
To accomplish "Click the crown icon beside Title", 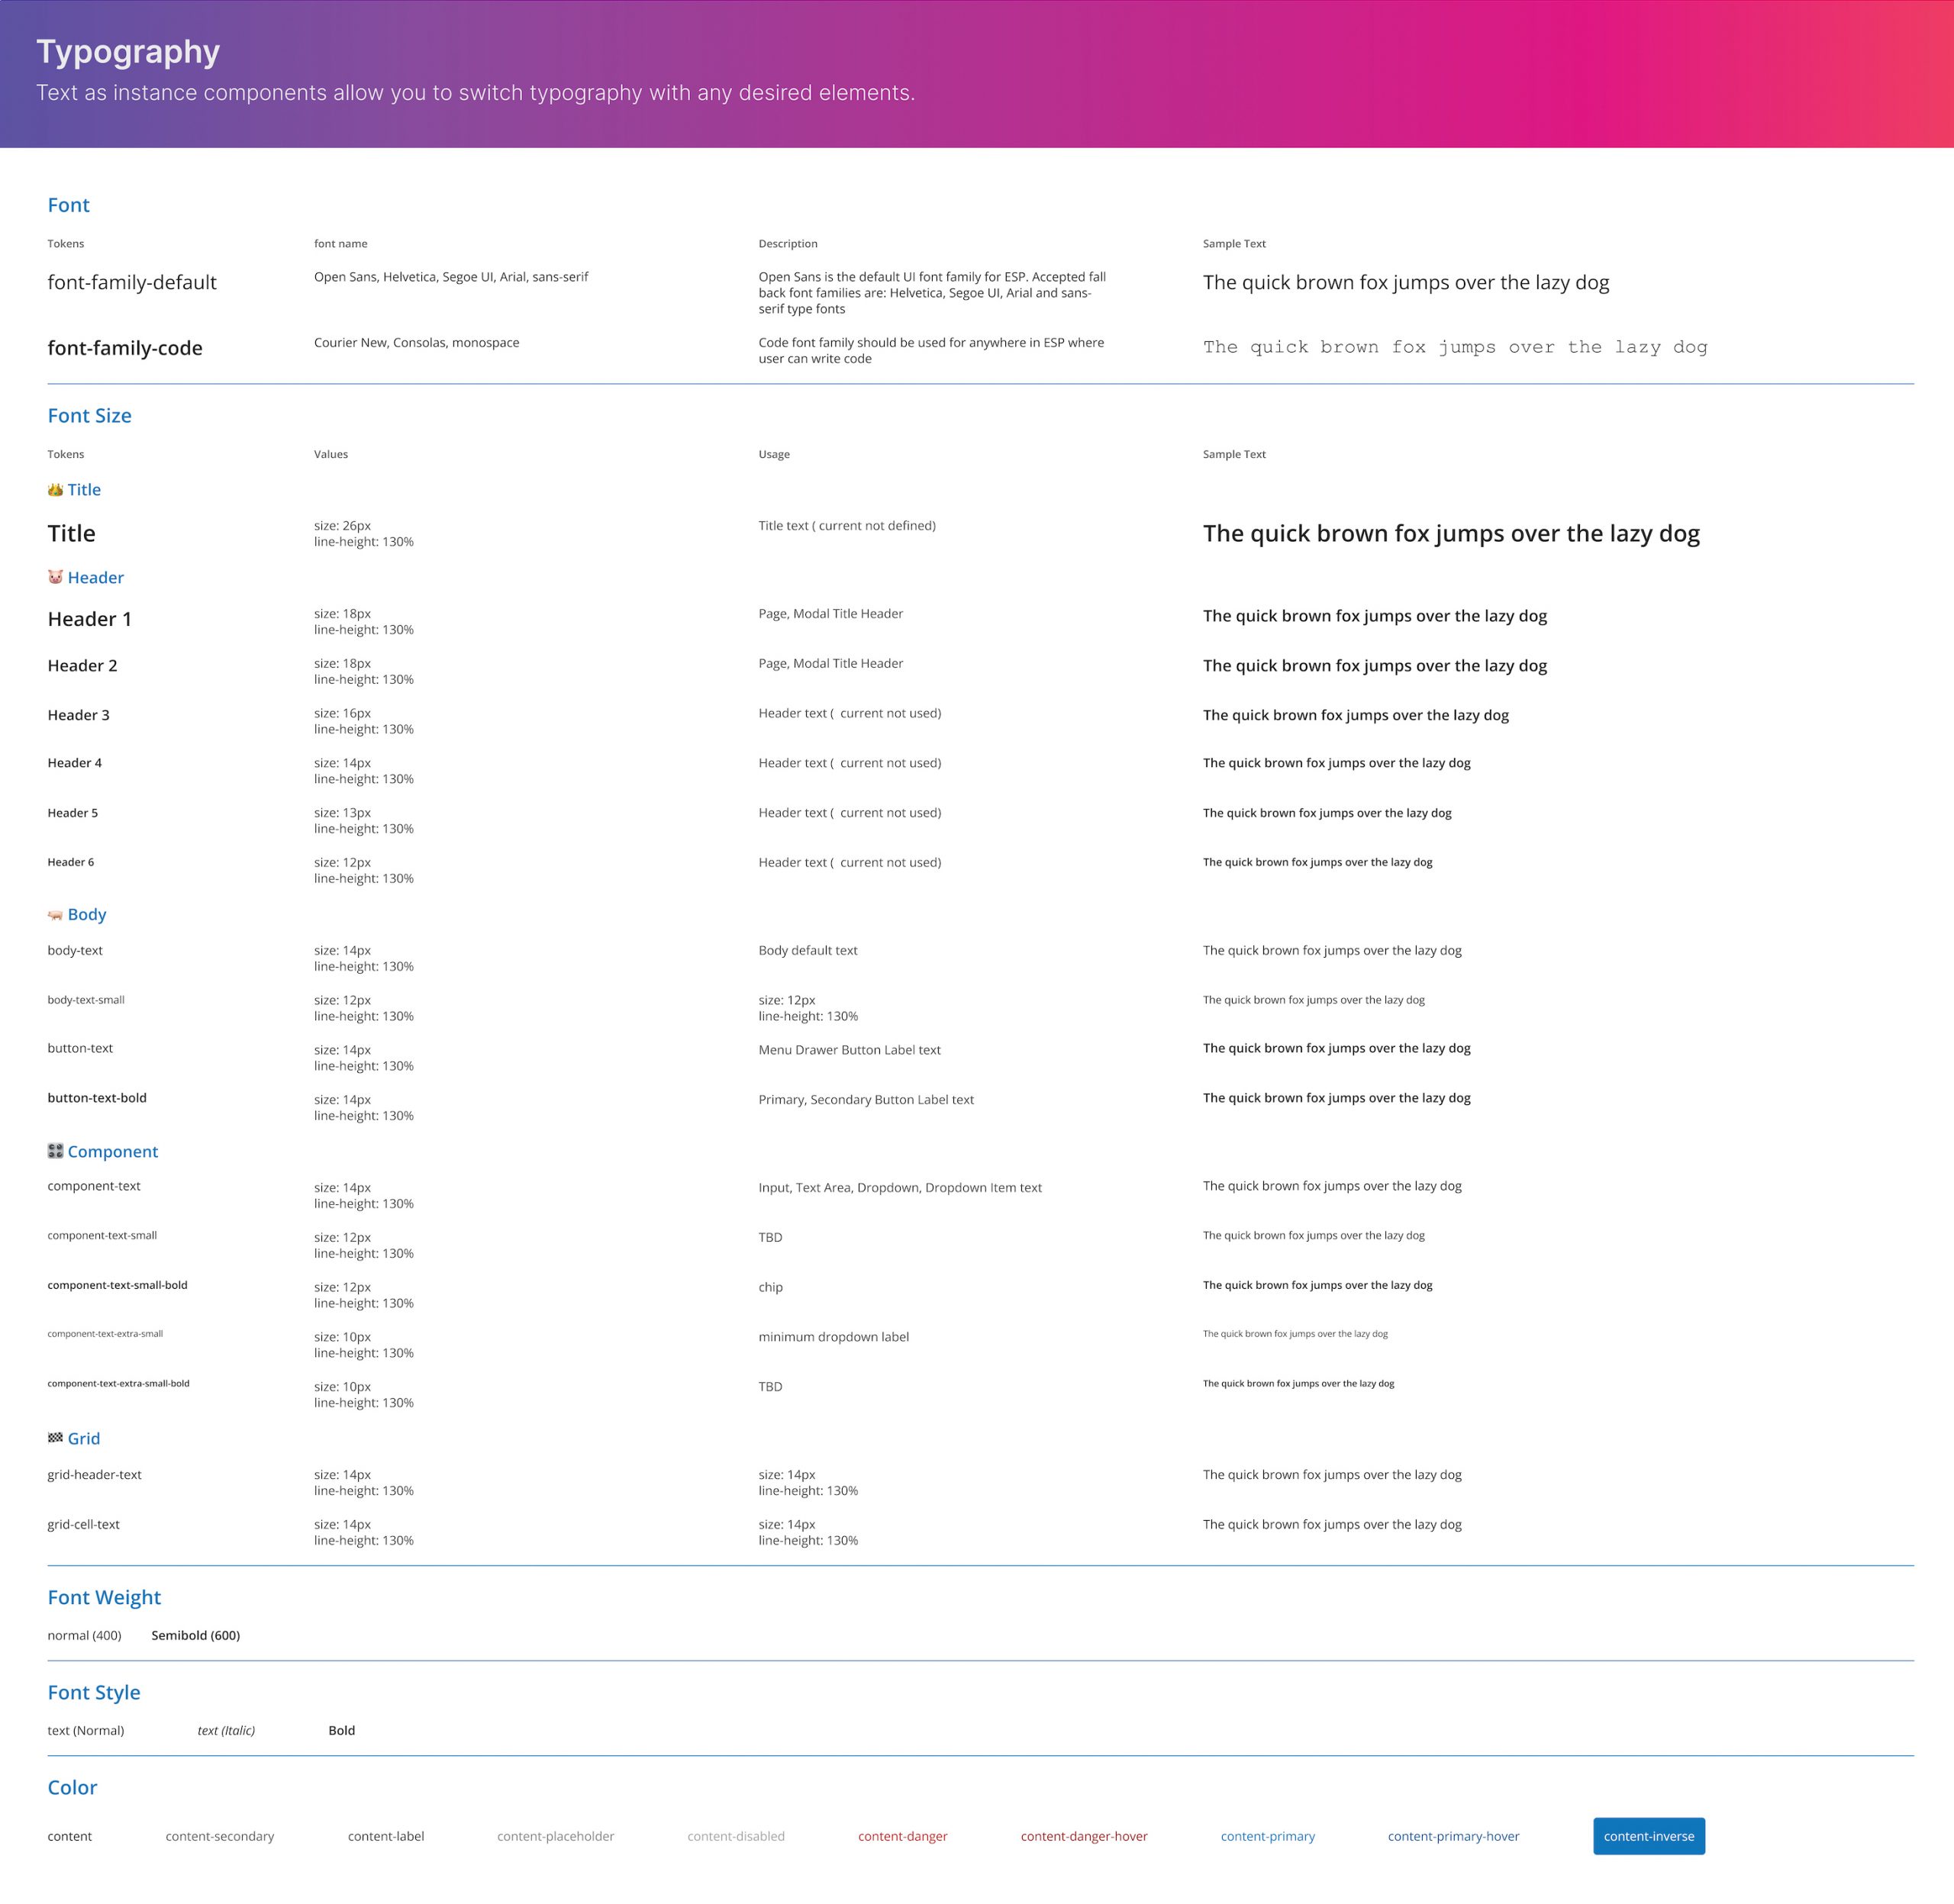I will [55, 490].
